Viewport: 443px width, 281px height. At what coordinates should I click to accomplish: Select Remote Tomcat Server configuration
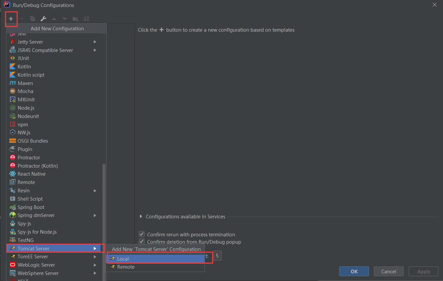coord(155,267)
